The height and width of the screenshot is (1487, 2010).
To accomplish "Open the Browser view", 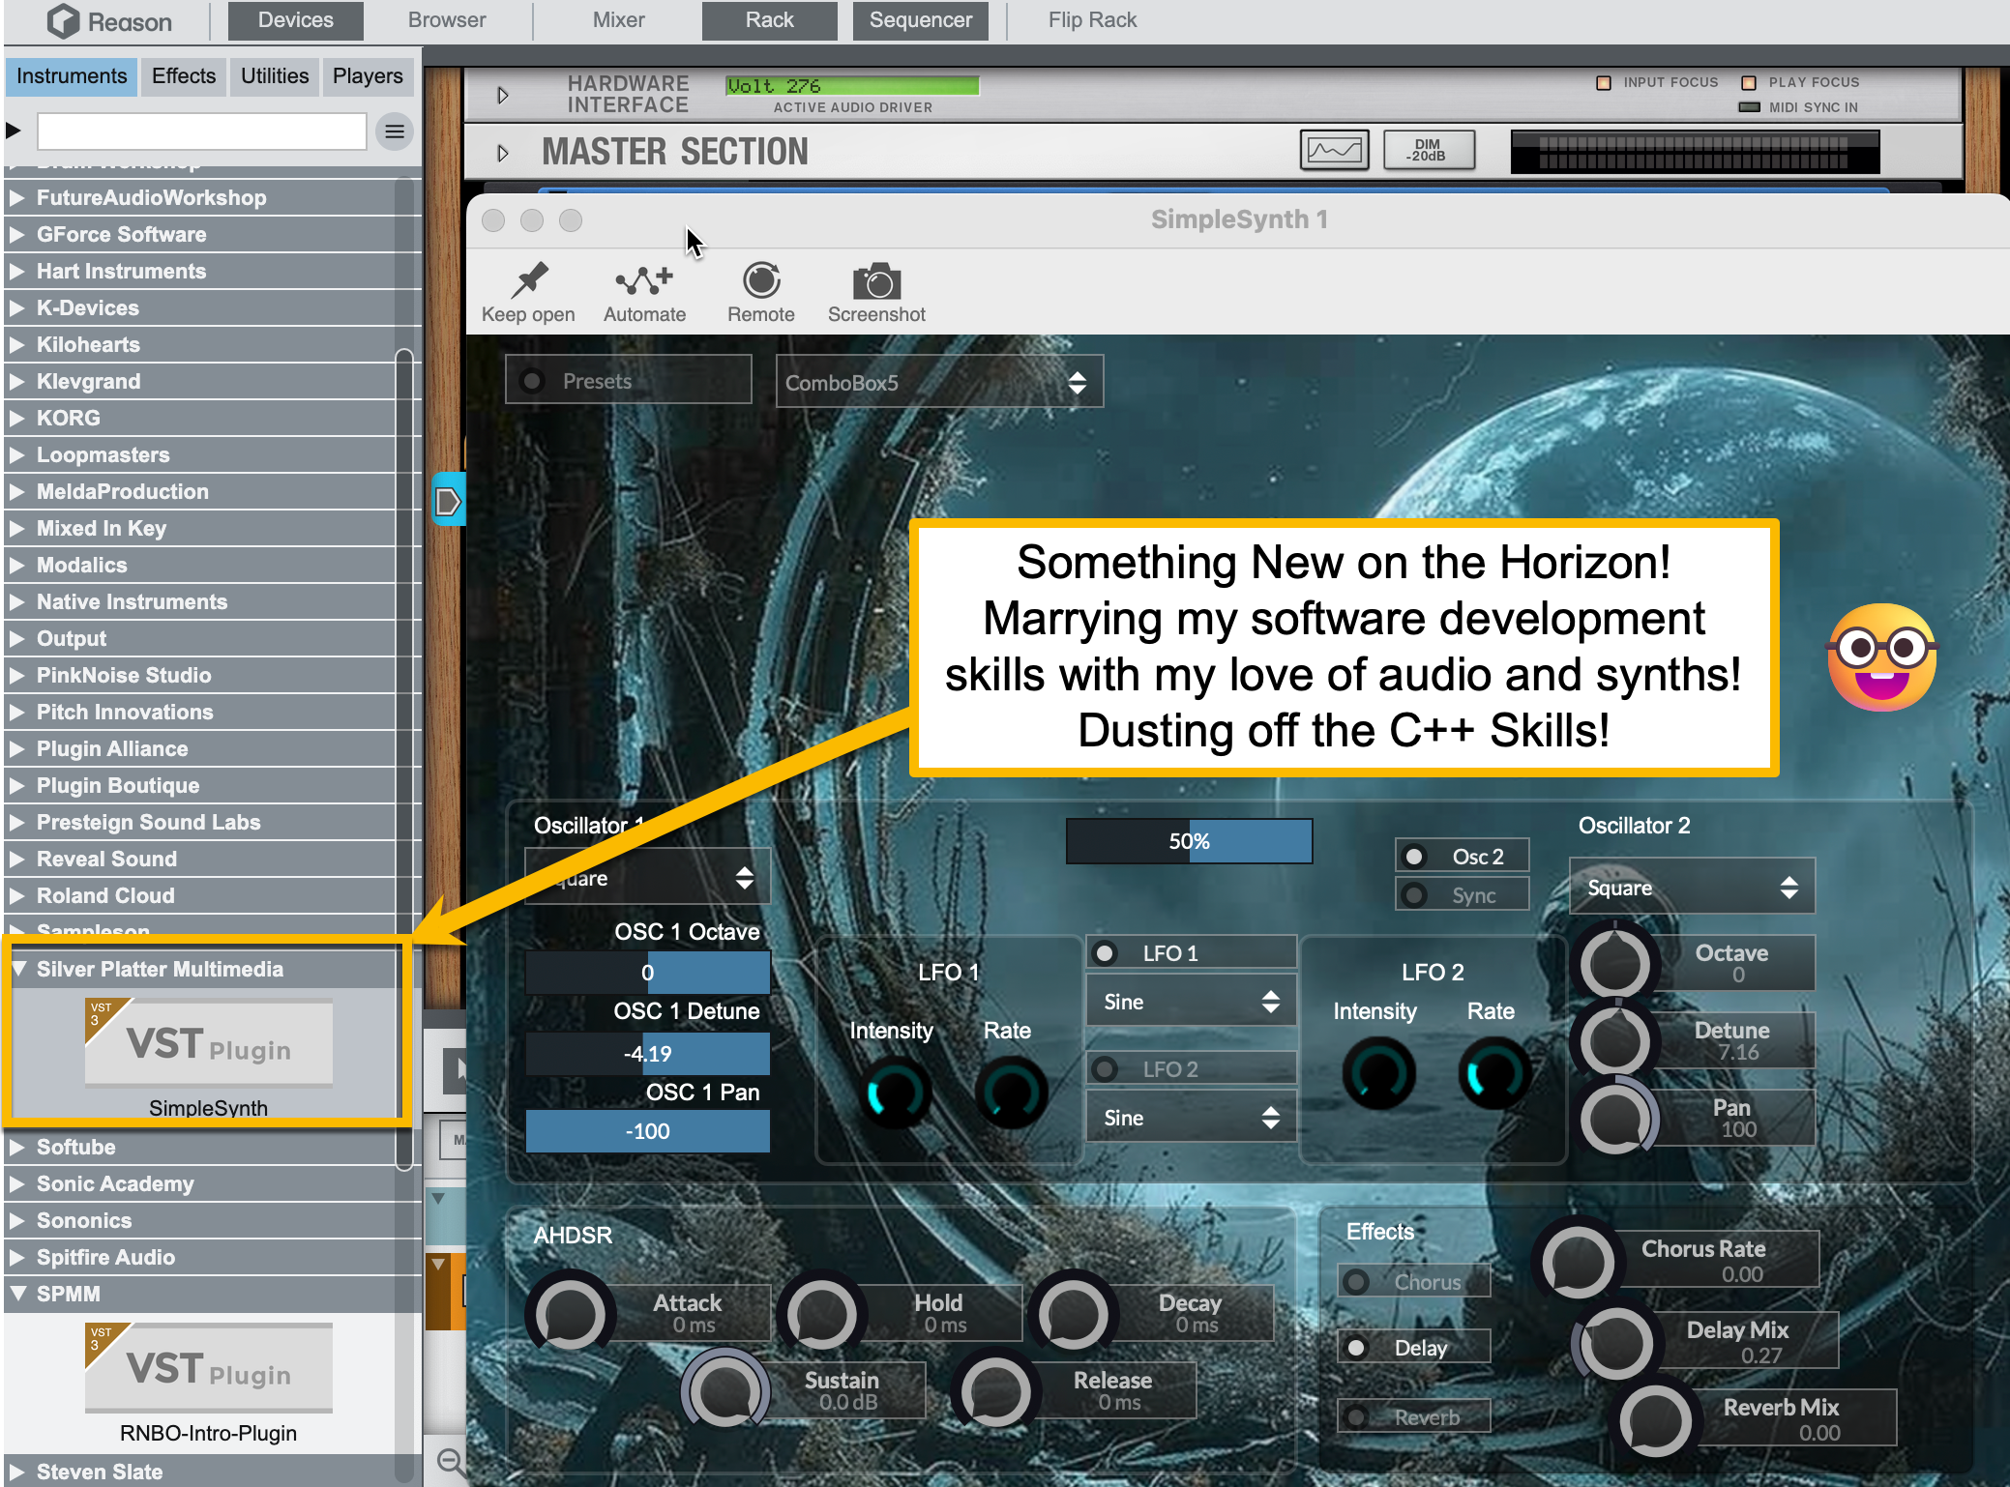I will pos(447,20).
